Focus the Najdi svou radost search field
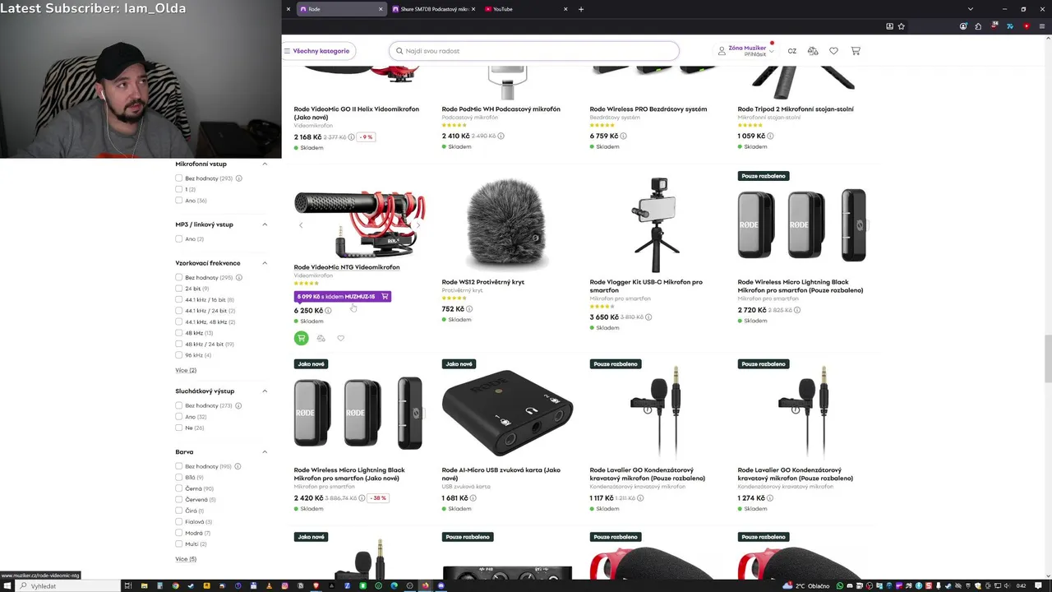This screenshot has width=1052, height=592. point(534,51)
